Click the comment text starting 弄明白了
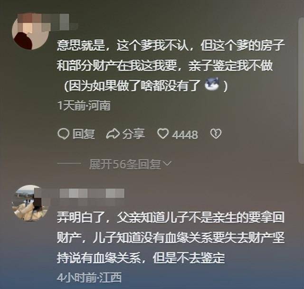 coord(171,238)
